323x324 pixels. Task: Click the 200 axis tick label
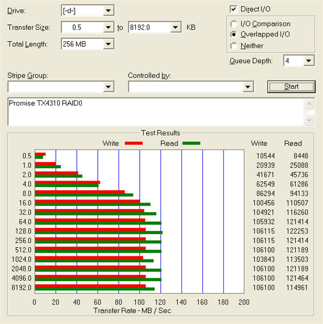point(244,302)
